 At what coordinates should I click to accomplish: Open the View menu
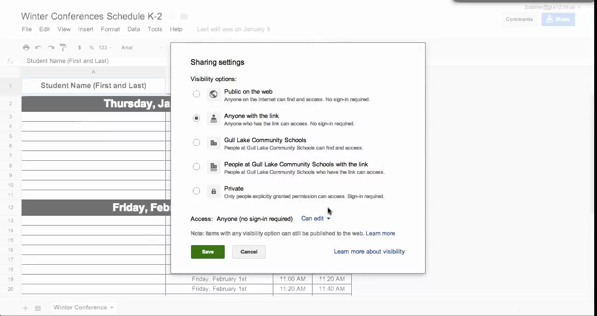pyautogui.click(x=64, y=29)
